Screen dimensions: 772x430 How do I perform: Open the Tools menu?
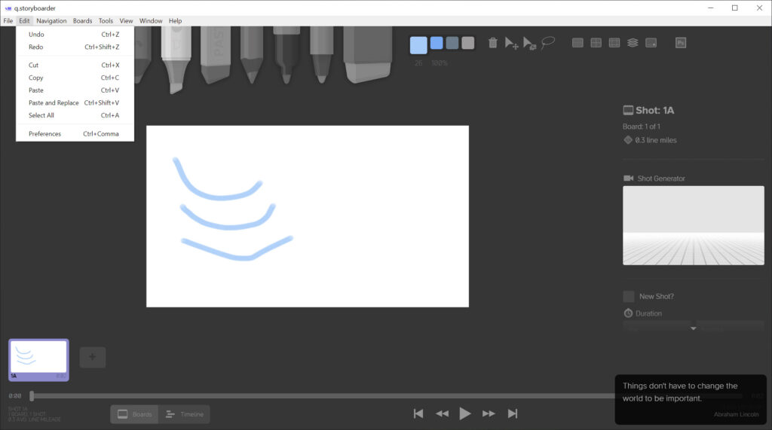(106, 20)
